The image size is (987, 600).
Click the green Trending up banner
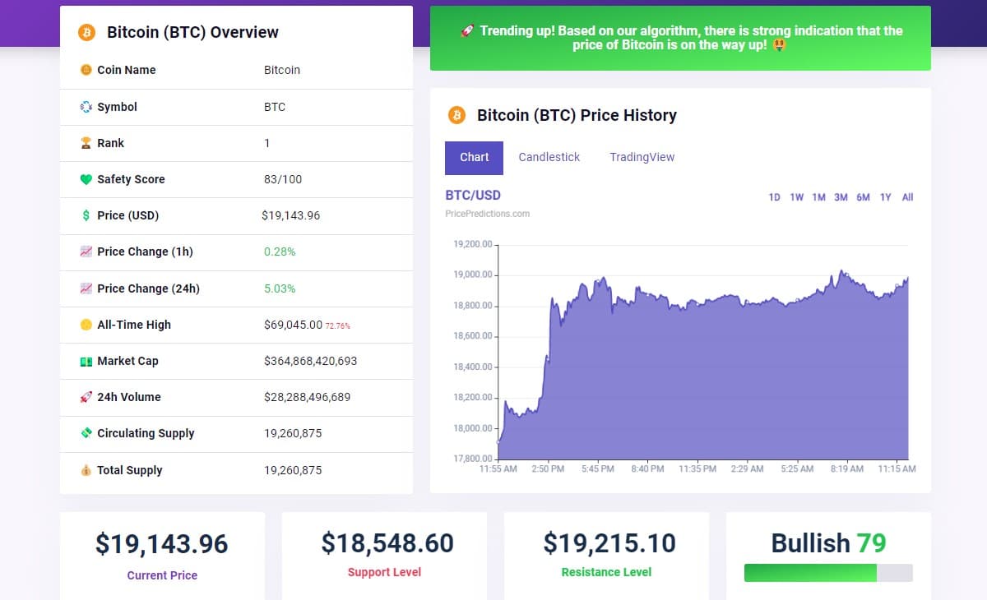[680, 38]
